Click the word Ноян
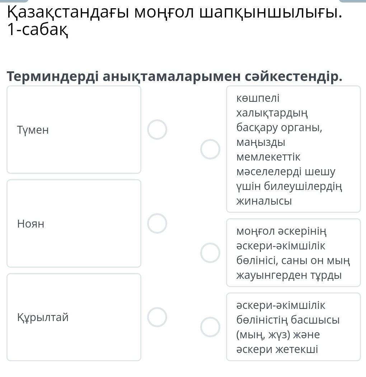Screen dimensions: 366x377 coord(31,224)
